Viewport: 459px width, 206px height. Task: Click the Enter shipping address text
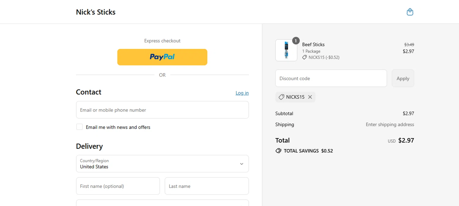(390, 124)
